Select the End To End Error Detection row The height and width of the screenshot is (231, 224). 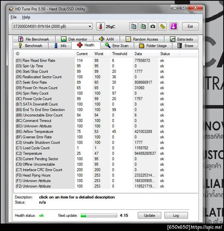97,110
